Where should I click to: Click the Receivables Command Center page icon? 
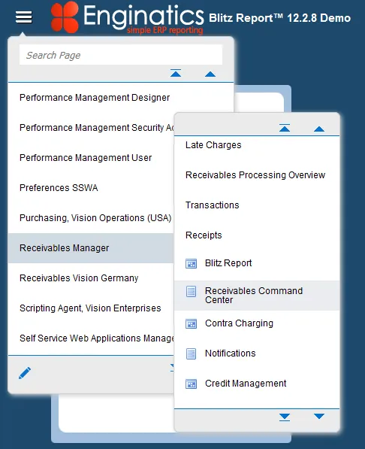click(191, 292)
